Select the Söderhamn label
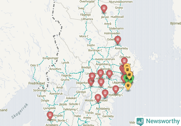181x126 pixels. (116, 28)
